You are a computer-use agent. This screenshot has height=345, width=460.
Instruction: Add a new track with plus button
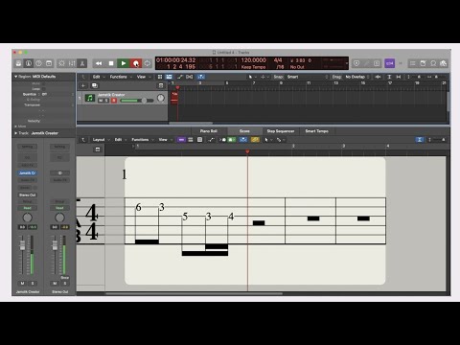(x=83, y=85)
